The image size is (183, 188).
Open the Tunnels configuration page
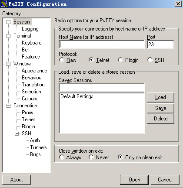click(x=38, y=147)
